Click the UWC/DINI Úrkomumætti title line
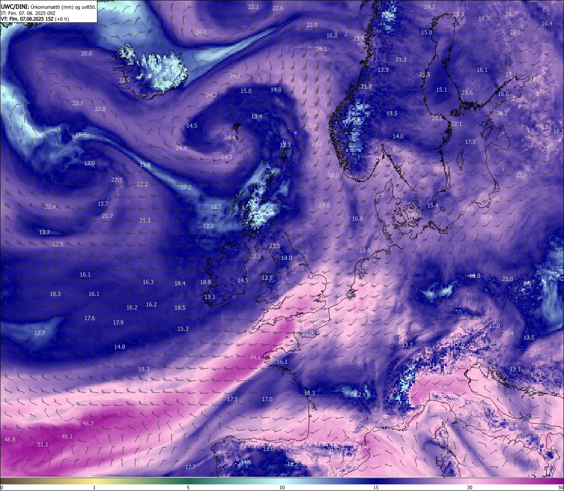 pos(48,7)
